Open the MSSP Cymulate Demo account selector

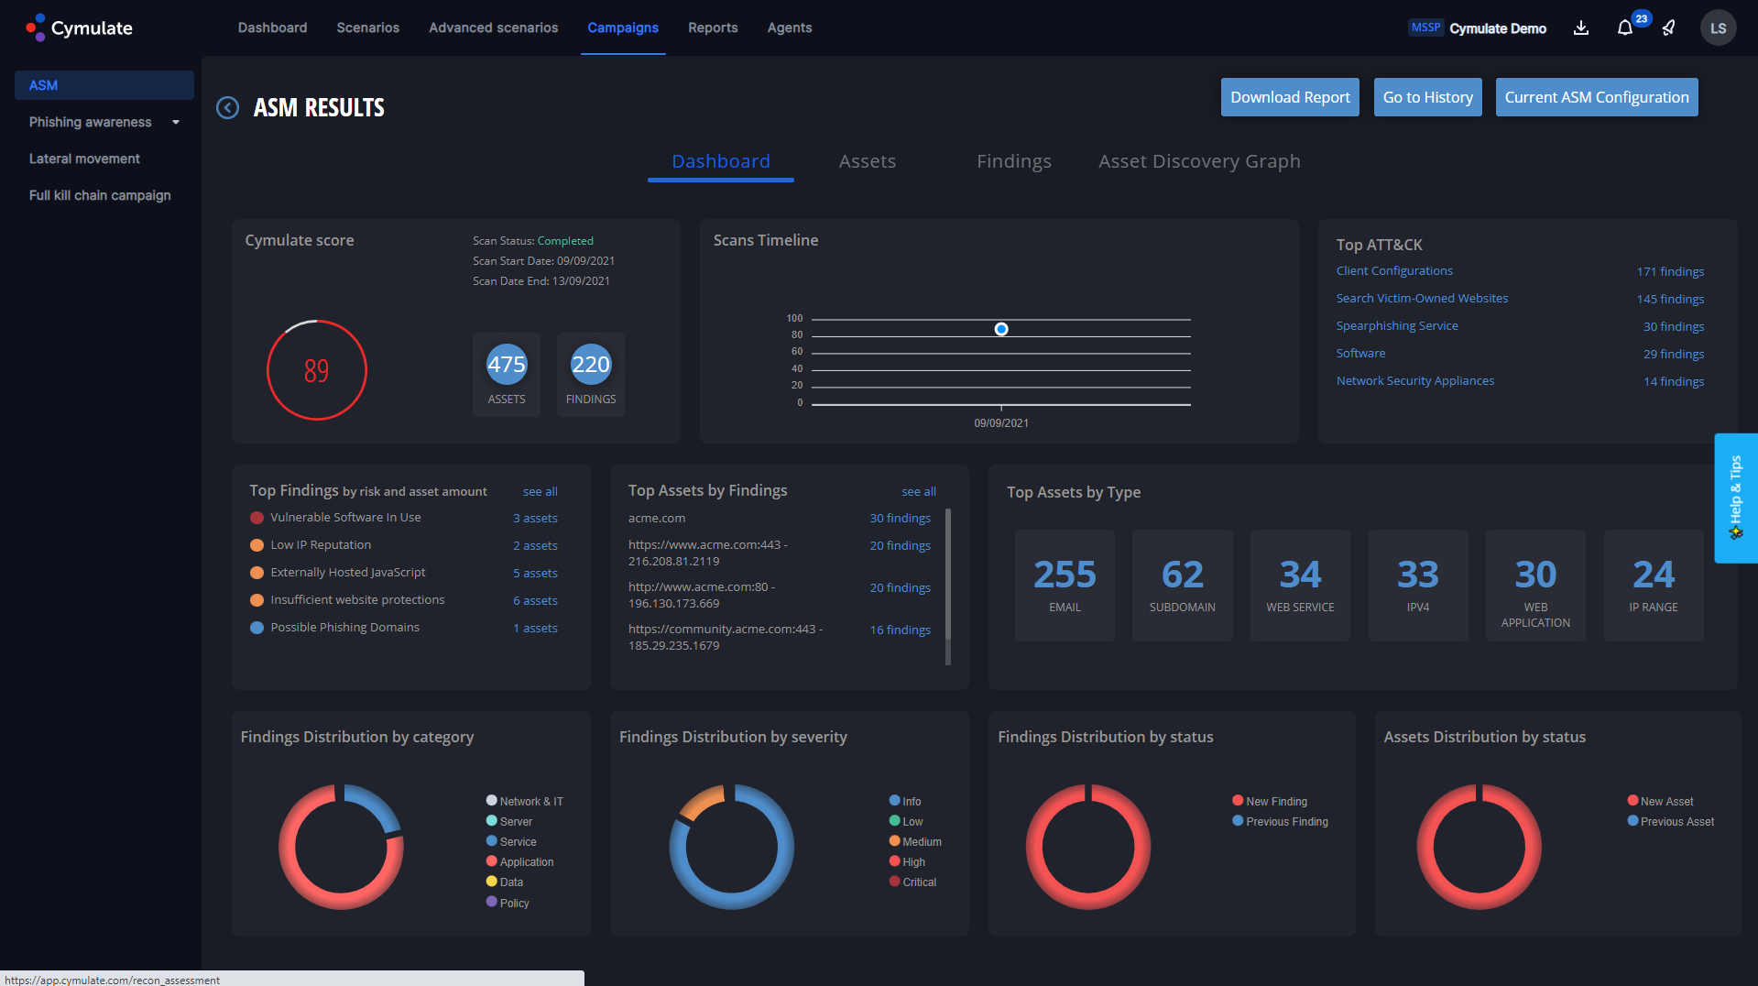[1477, 27]
